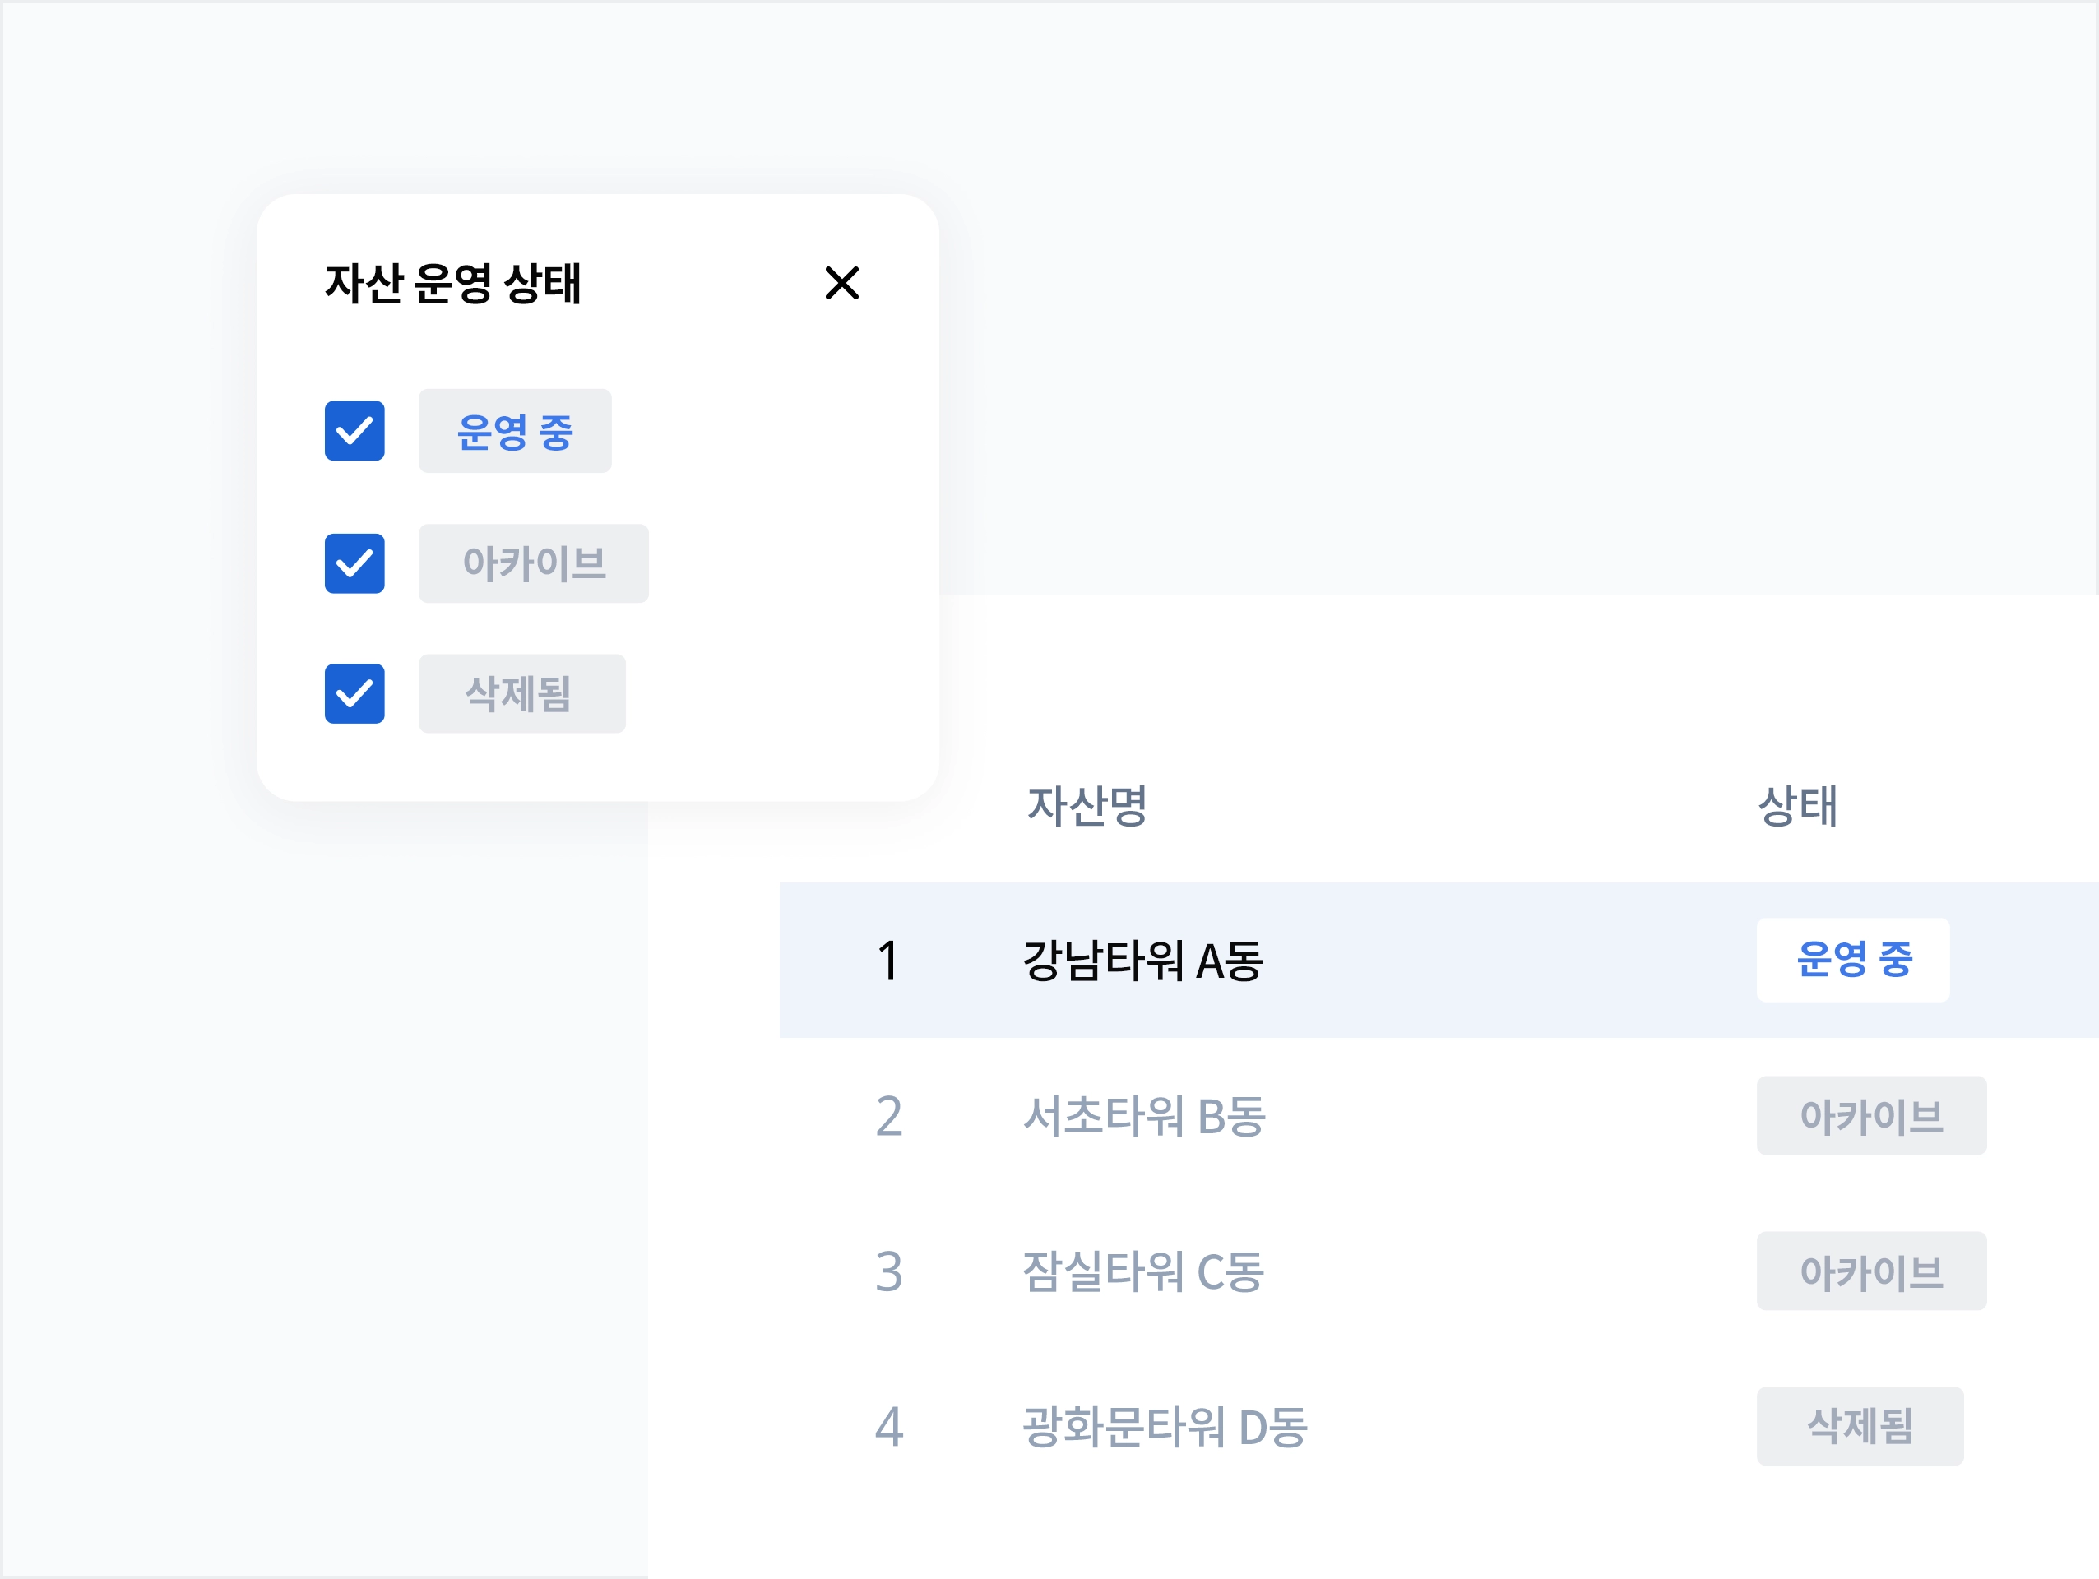Open the 서초타워 B동 asset
The image size is (2099, 1579).
point(1143,1116)
